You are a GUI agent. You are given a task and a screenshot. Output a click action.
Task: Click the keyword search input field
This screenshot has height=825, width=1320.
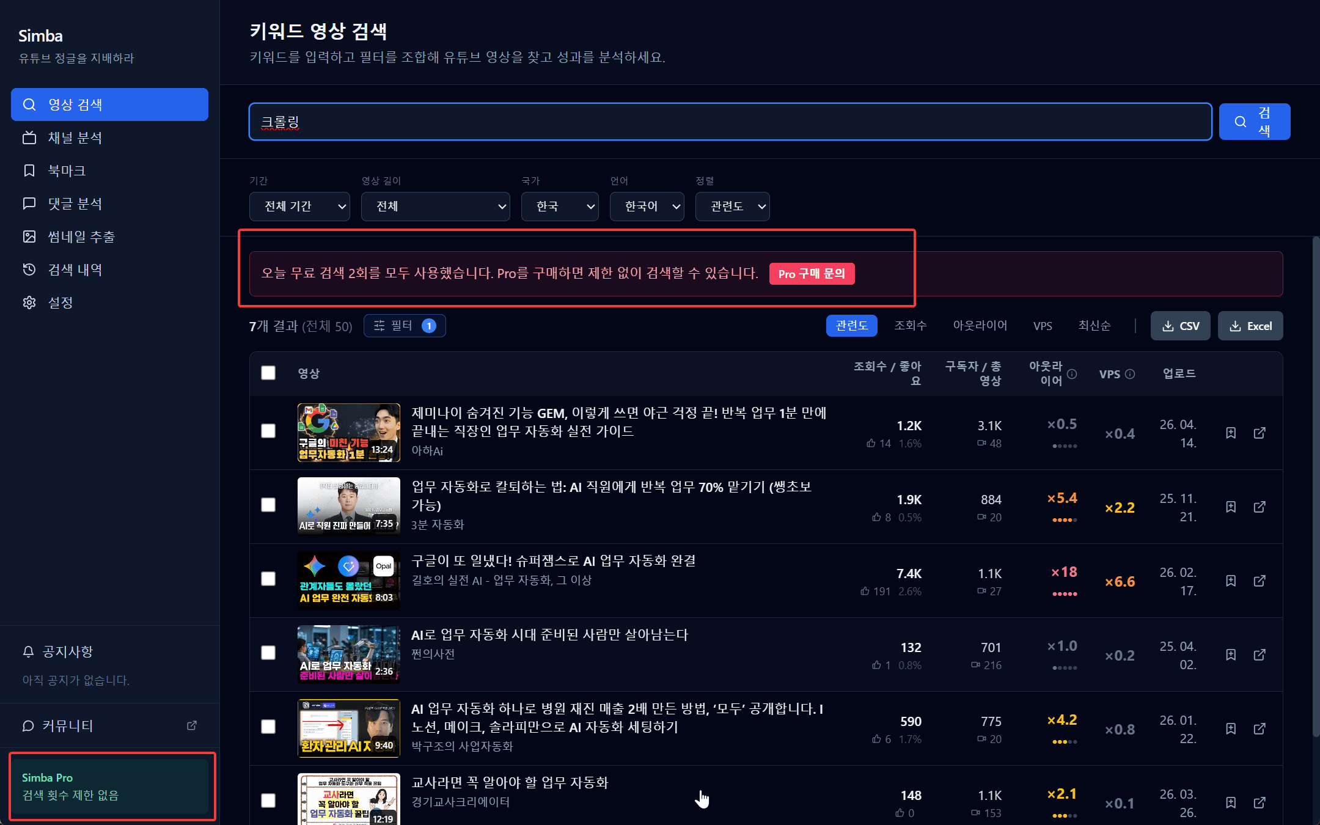730,122
